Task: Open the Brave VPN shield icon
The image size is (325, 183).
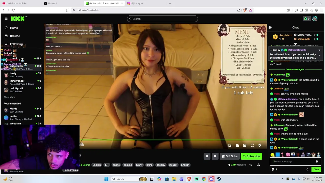Action: click(316, 10)
